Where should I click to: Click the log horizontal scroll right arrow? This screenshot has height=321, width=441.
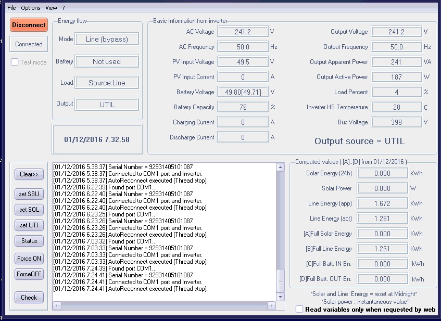pos(271,305)
